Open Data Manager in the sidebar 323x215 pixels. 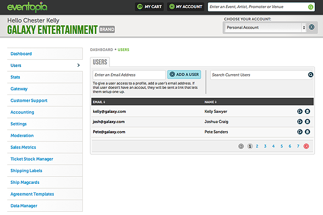(x=45, y=206)
